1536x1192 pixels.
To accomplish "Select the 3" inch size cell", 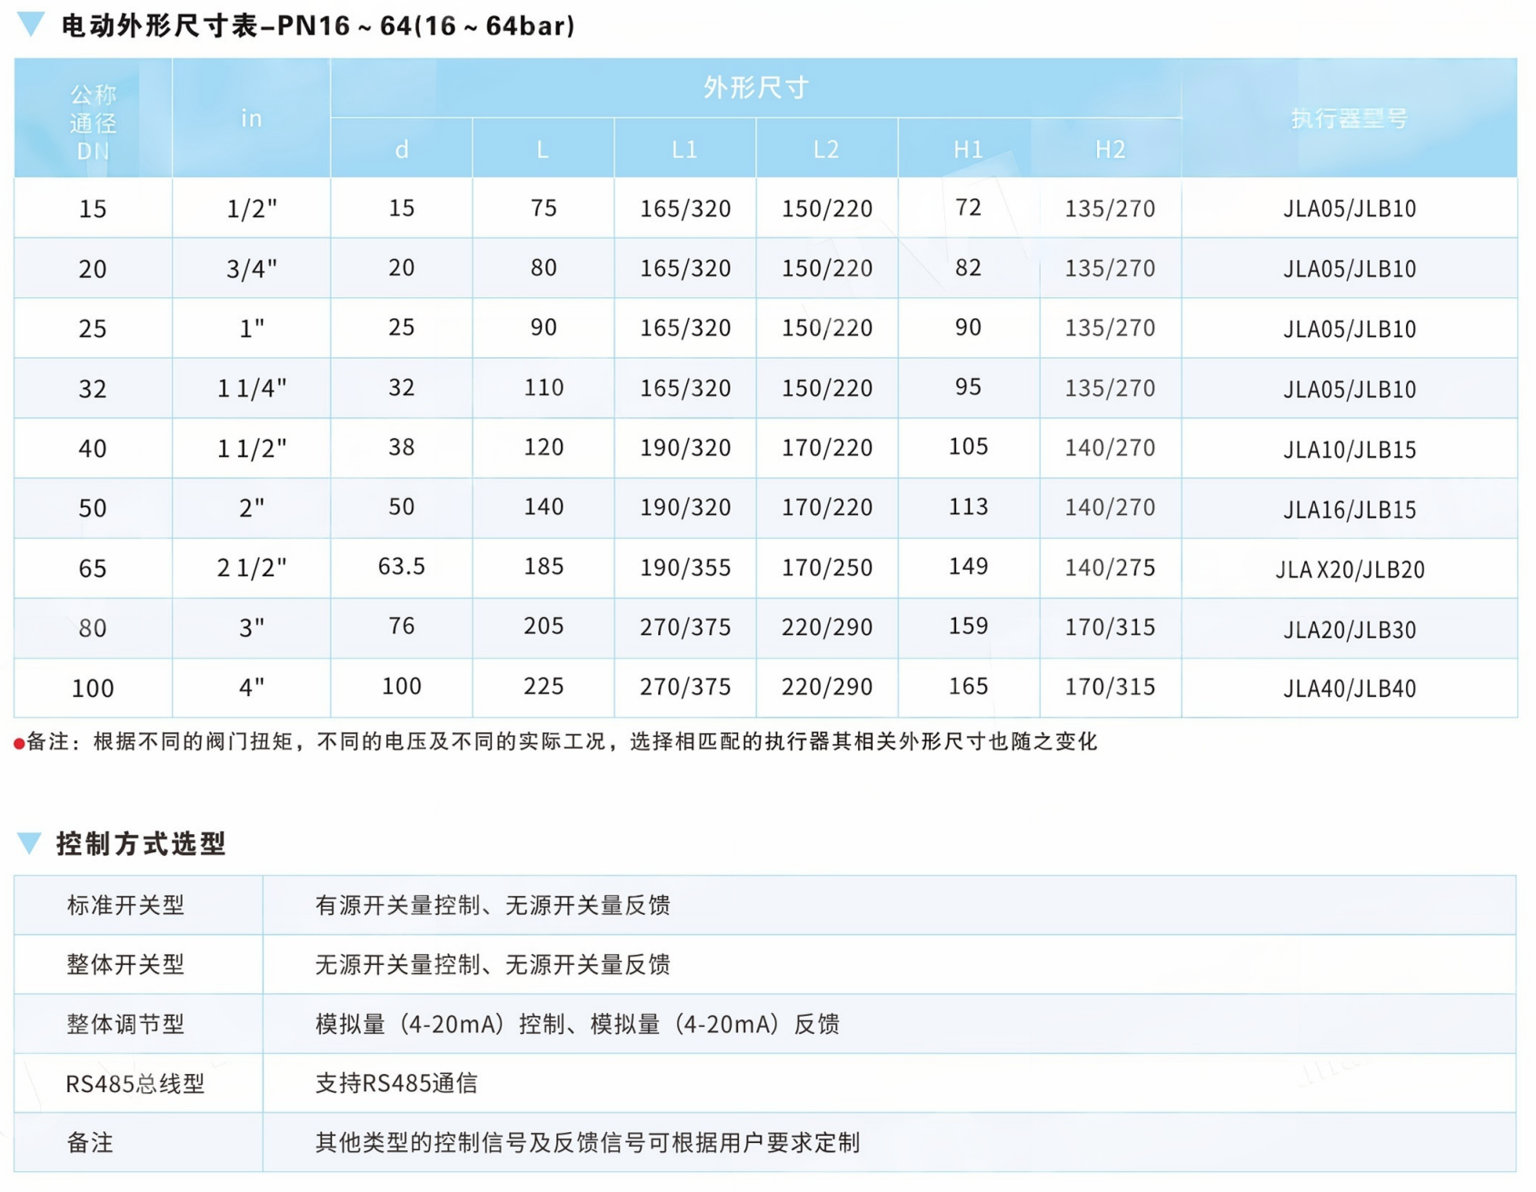I will pos(252,628).
